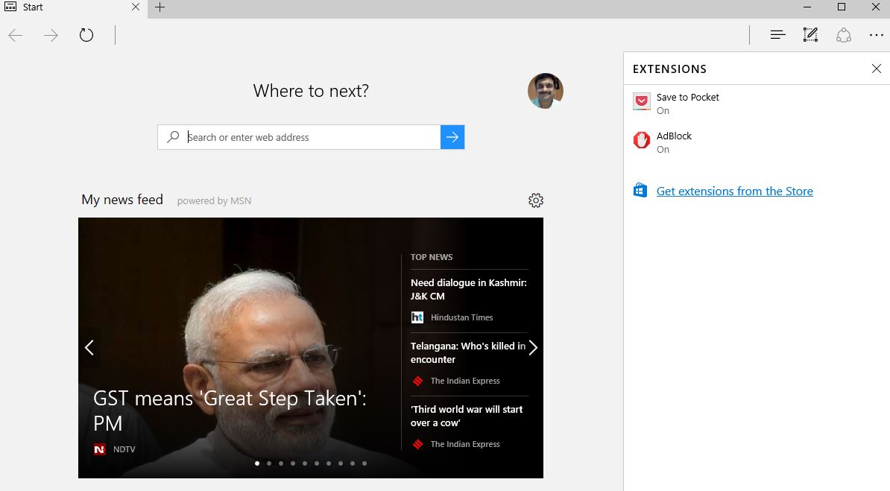Open news feed settings gear
890x491 pixels.
pyautogui.click(x=535, y=200)
